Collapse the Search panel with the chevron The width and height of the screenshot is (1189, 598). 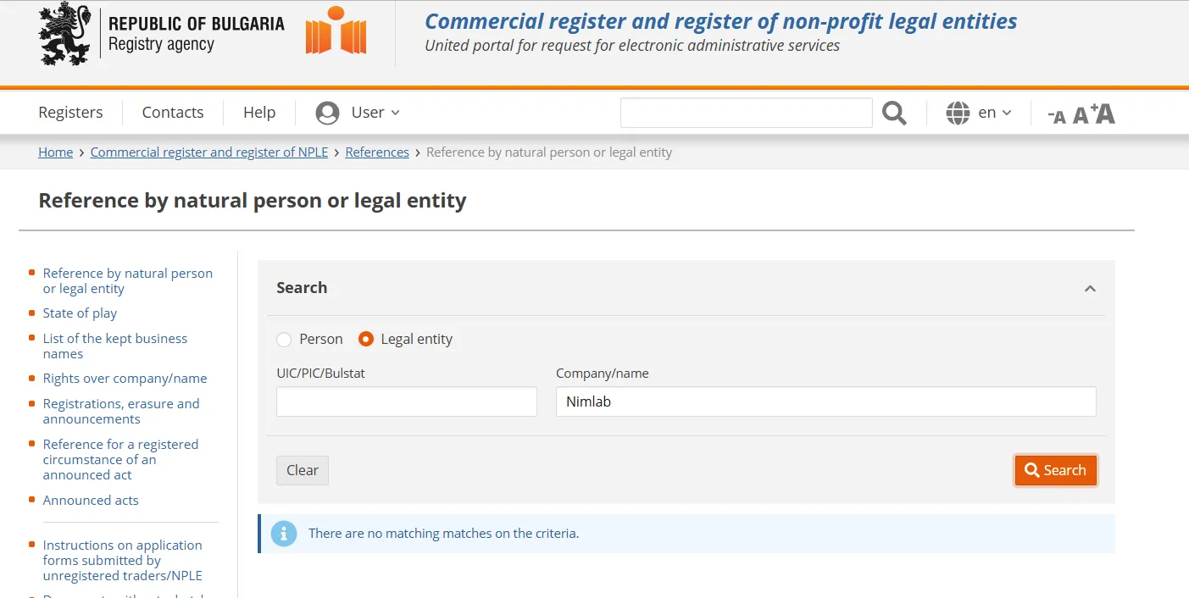click(1090, 289)
